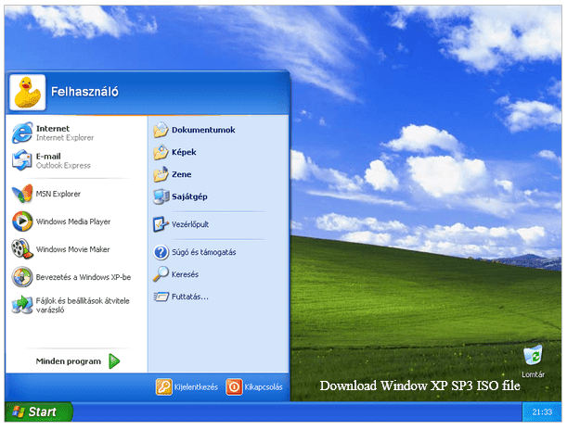
Task: Select the E-mail menu entry text
Action: click(x=48, y=157)
